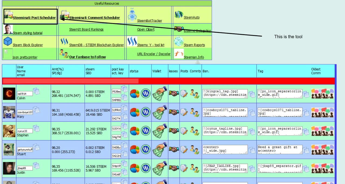Click the Steem Reports bubble icon
Image resolution: width=345 pixels, height=184 pixels.
(x=179, y=41)
